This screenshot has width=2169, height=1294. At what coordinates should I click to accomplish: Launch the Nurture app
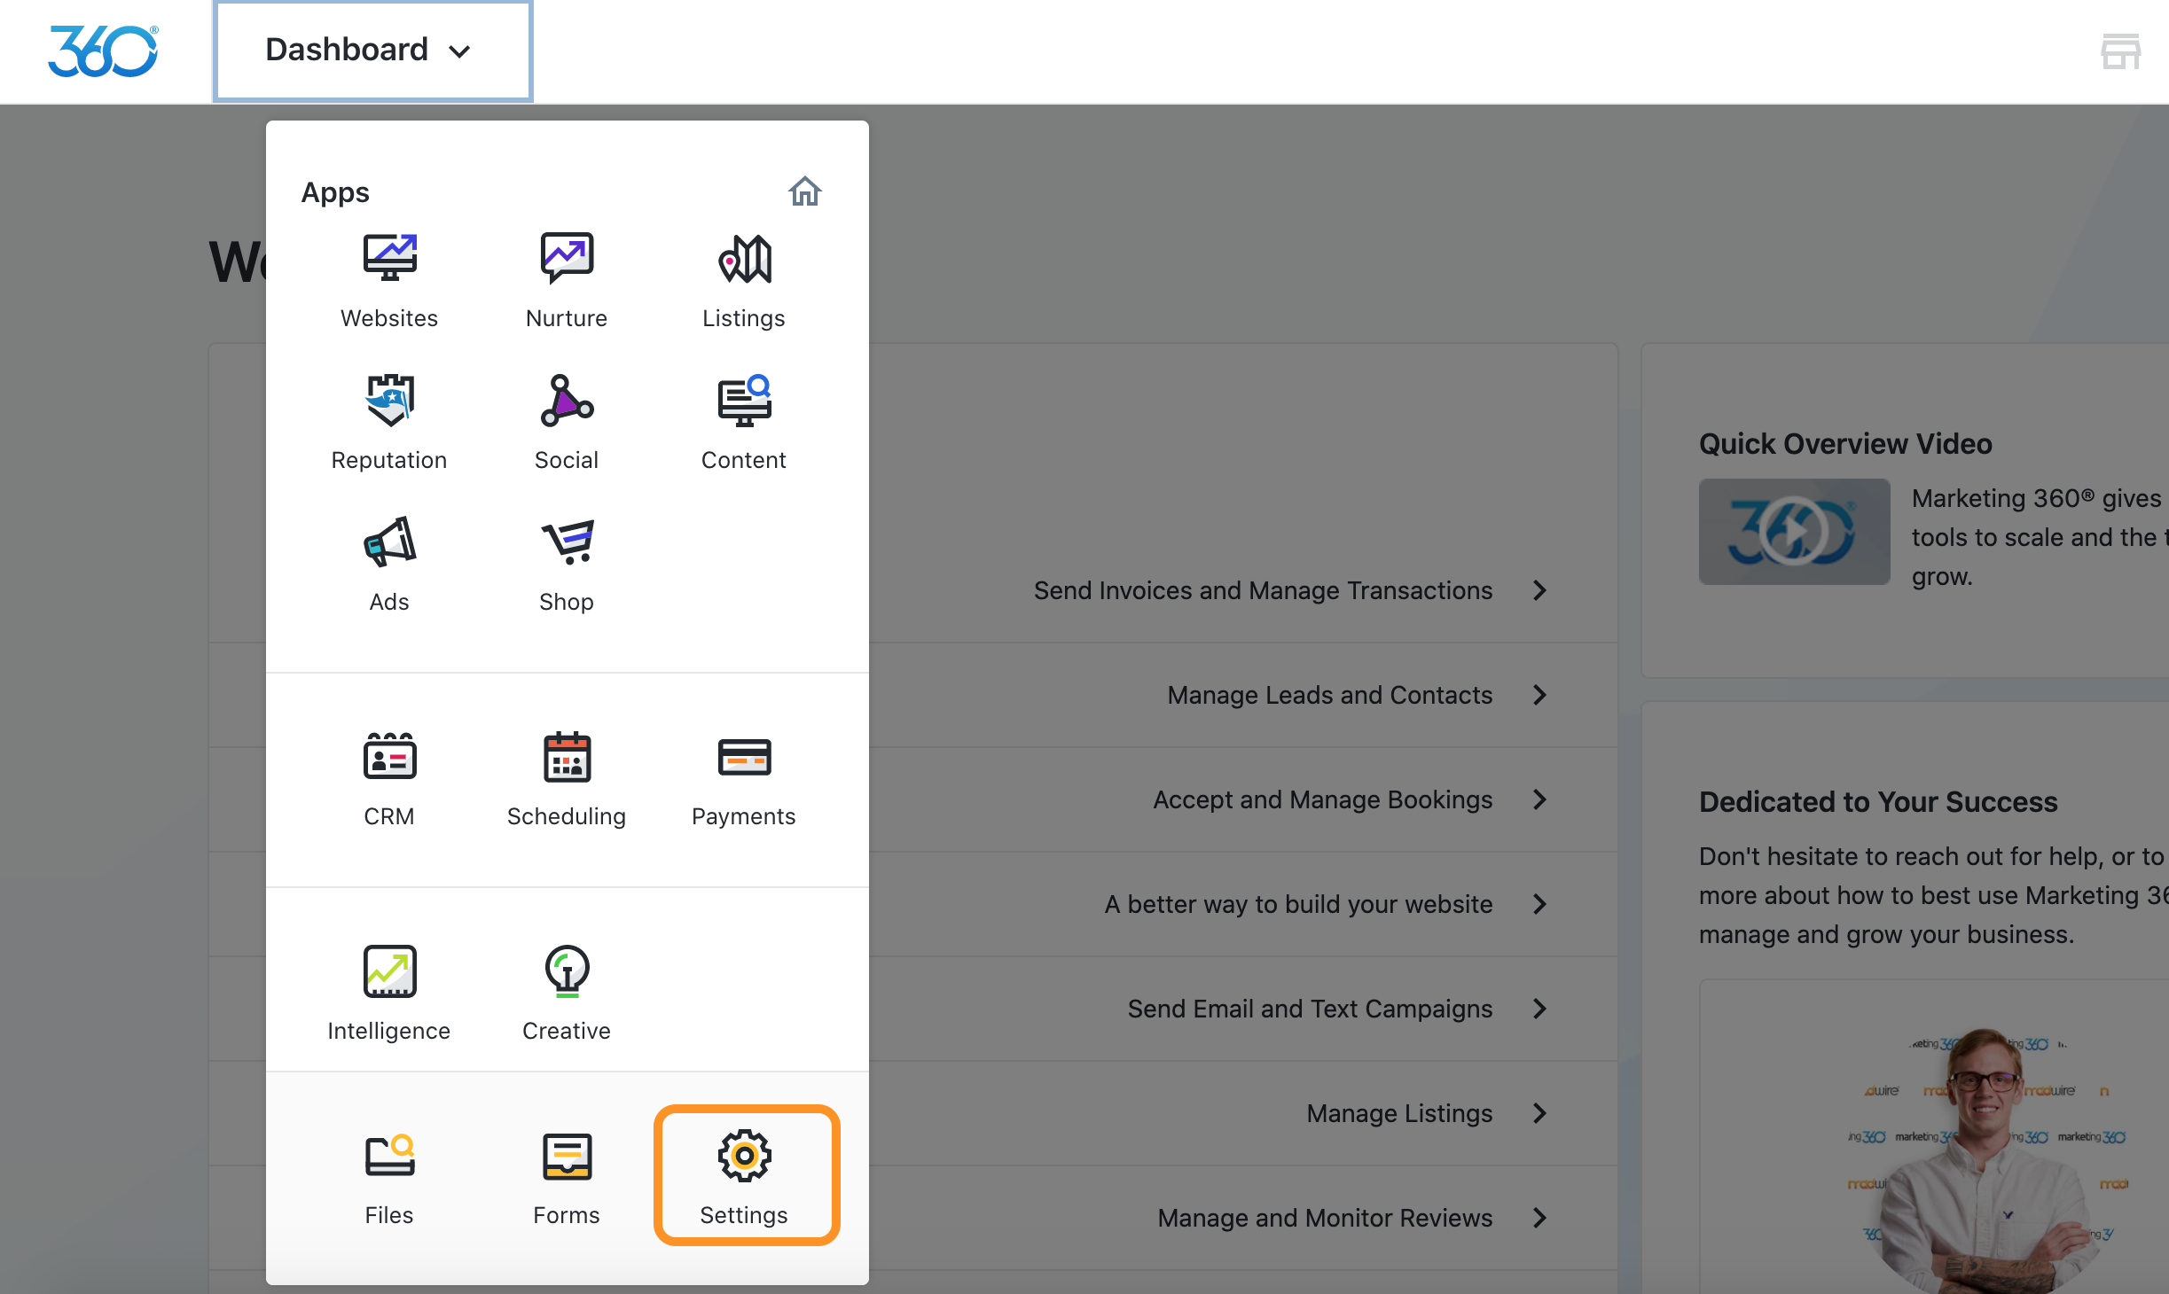click(x=567, y=259)
